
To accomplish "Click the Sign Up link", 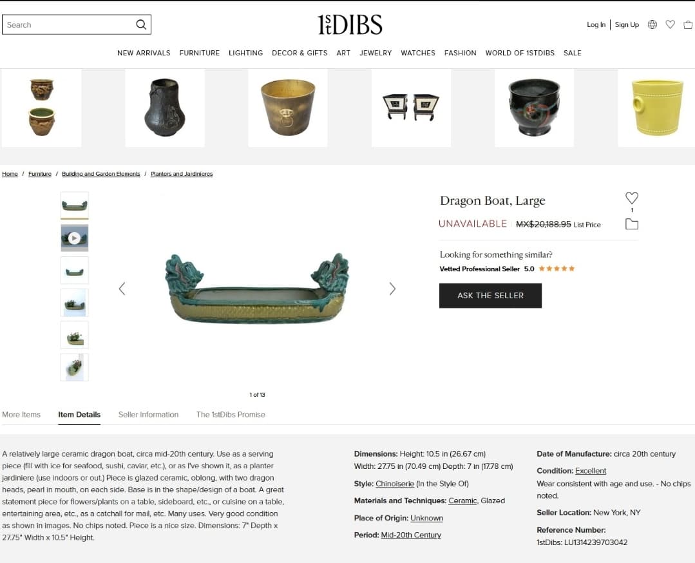I will (x=627, y=25).
